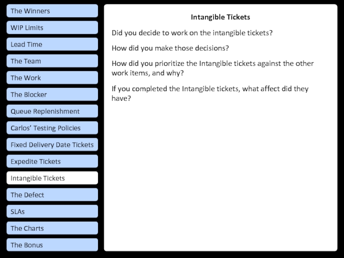The image size is (344, 258).
Task: Open Carlos' Testing Policies
Action: pos(52,128)
